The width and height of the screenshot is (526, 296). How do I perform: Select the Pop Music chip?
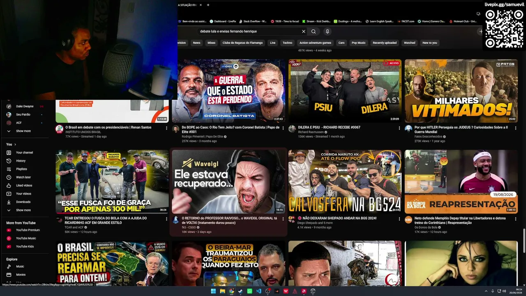pyautogui.click(x=358, y=43)
